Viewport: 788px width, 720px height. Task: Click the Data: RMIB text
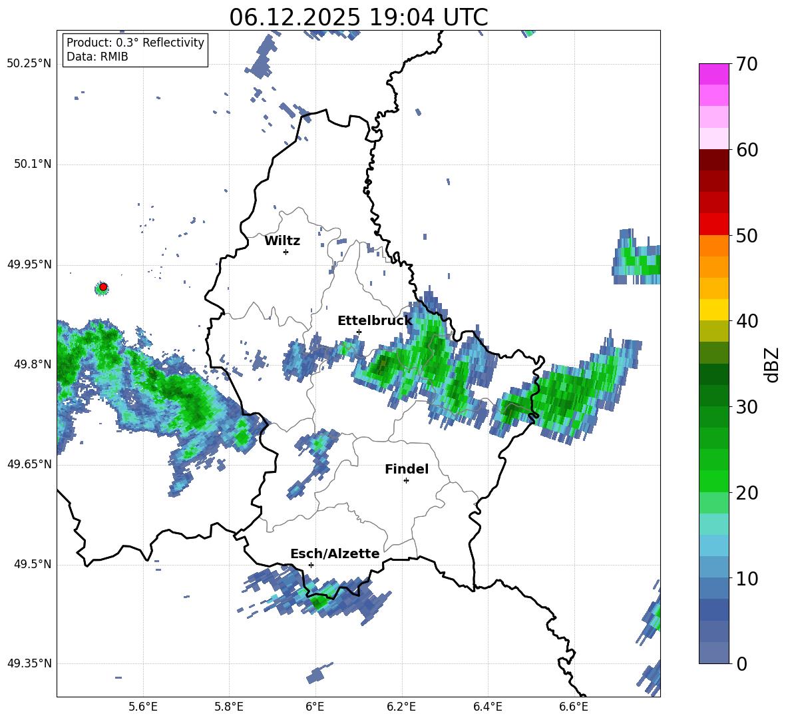[97, 57]
